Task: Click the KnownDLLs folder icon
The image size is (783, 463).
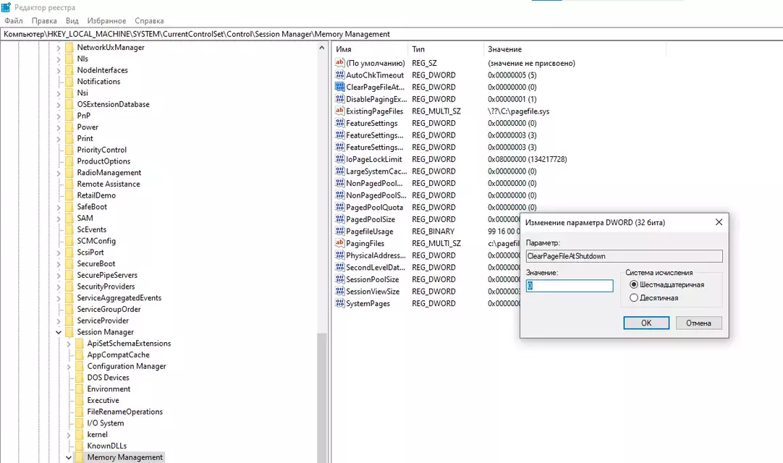Action: click(x=79, y=446)
